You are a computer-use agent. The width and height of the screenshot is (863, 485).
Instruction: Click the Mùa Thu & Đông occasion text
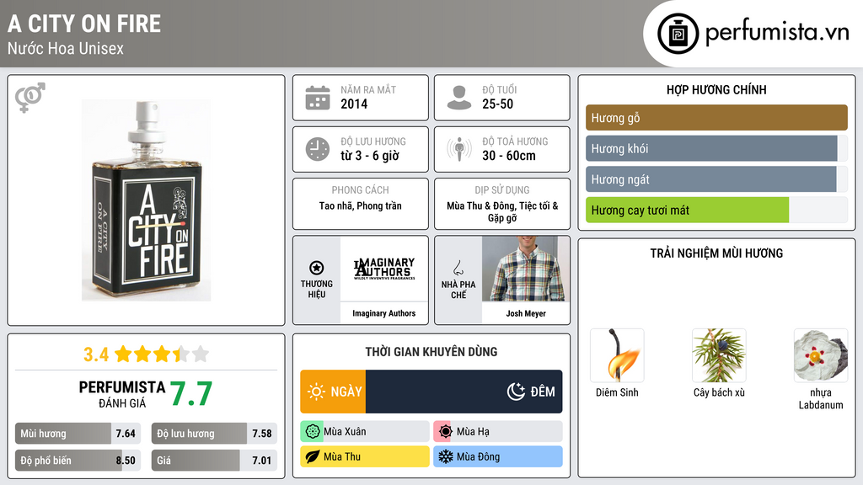coord(502,211)
